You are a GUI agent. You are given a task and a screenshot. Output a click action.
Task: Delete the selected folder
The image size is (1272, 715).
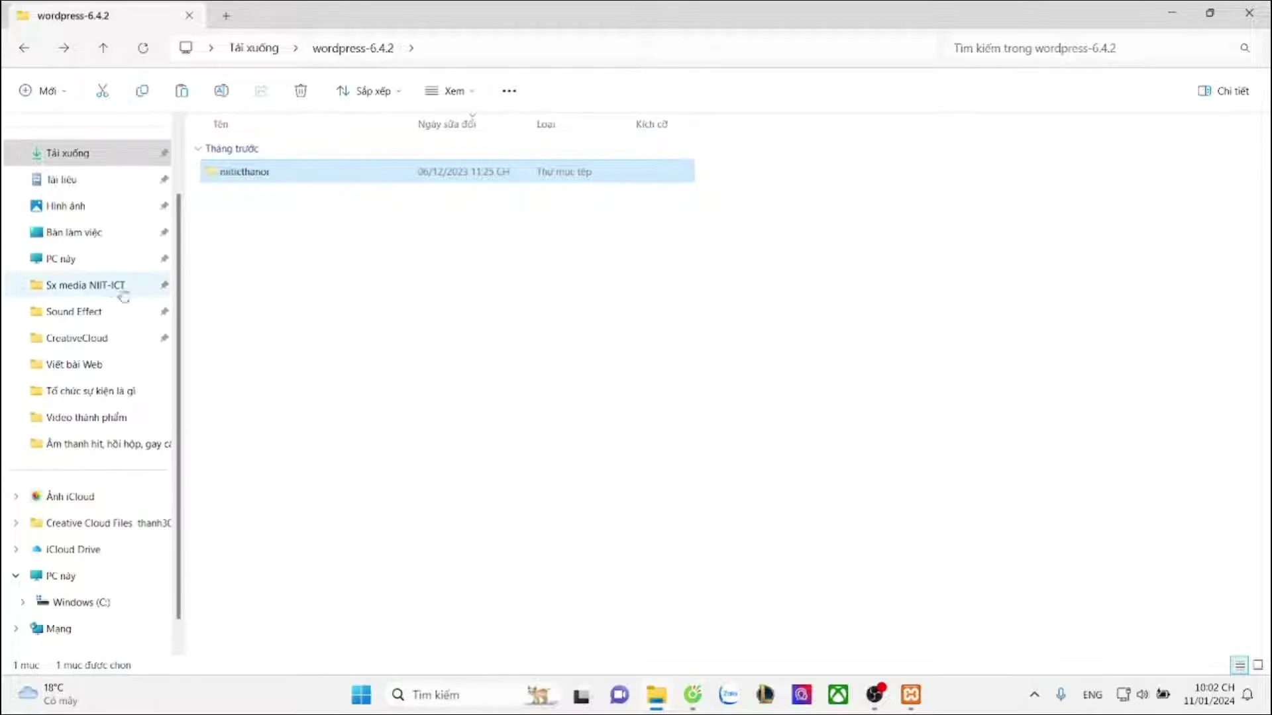coord(301,90)
